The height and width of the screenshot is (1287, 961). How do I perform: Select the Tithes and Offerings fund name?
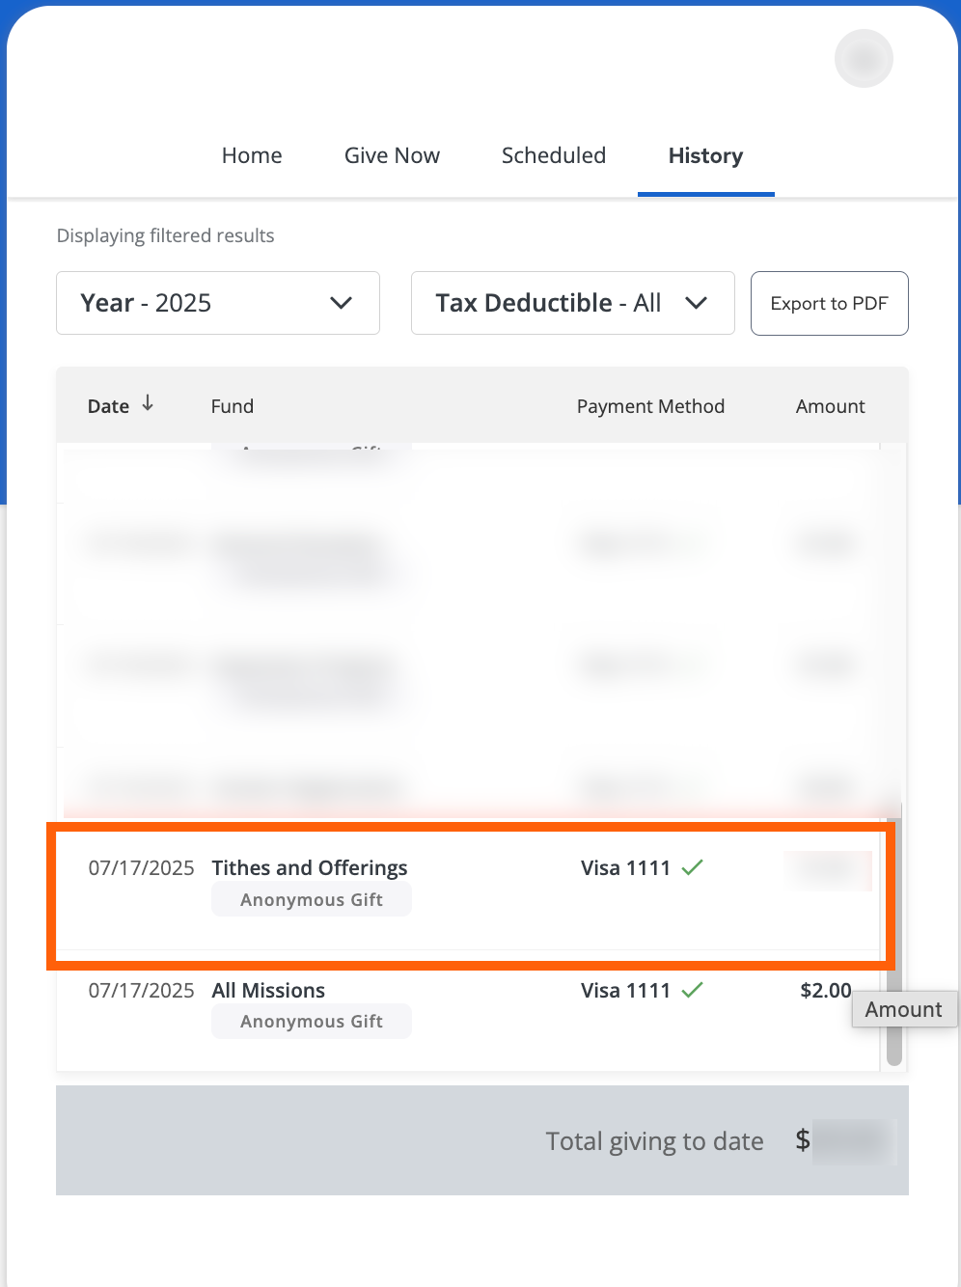(310, 867)
